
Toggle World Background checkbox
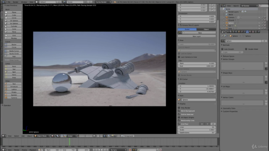pos(179,111)
